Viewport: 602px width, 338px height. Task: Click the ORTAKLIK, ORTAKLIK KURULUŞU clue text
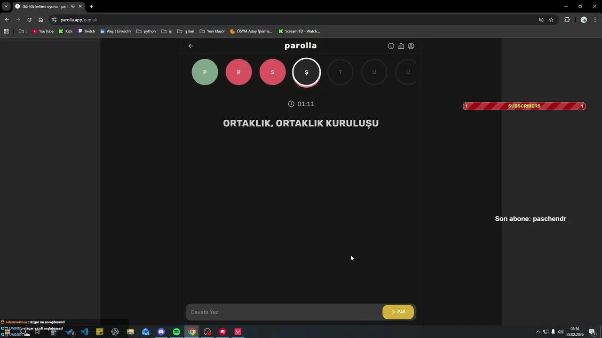coord(301,123)
